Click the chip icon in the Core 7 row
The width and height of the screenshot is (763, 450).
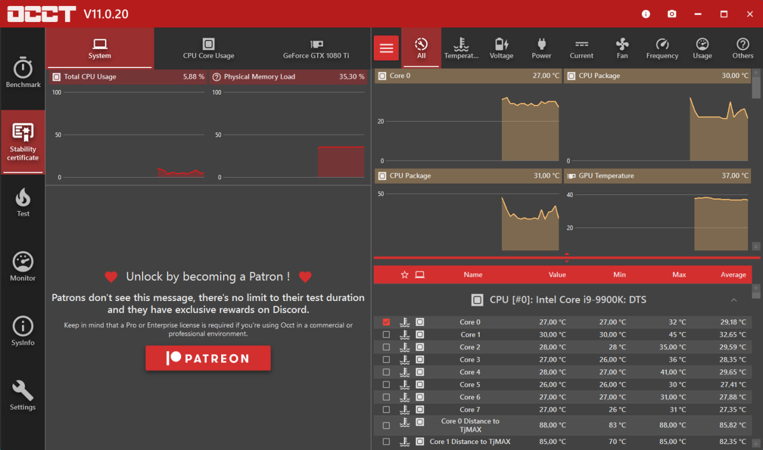tap(420, 409)
